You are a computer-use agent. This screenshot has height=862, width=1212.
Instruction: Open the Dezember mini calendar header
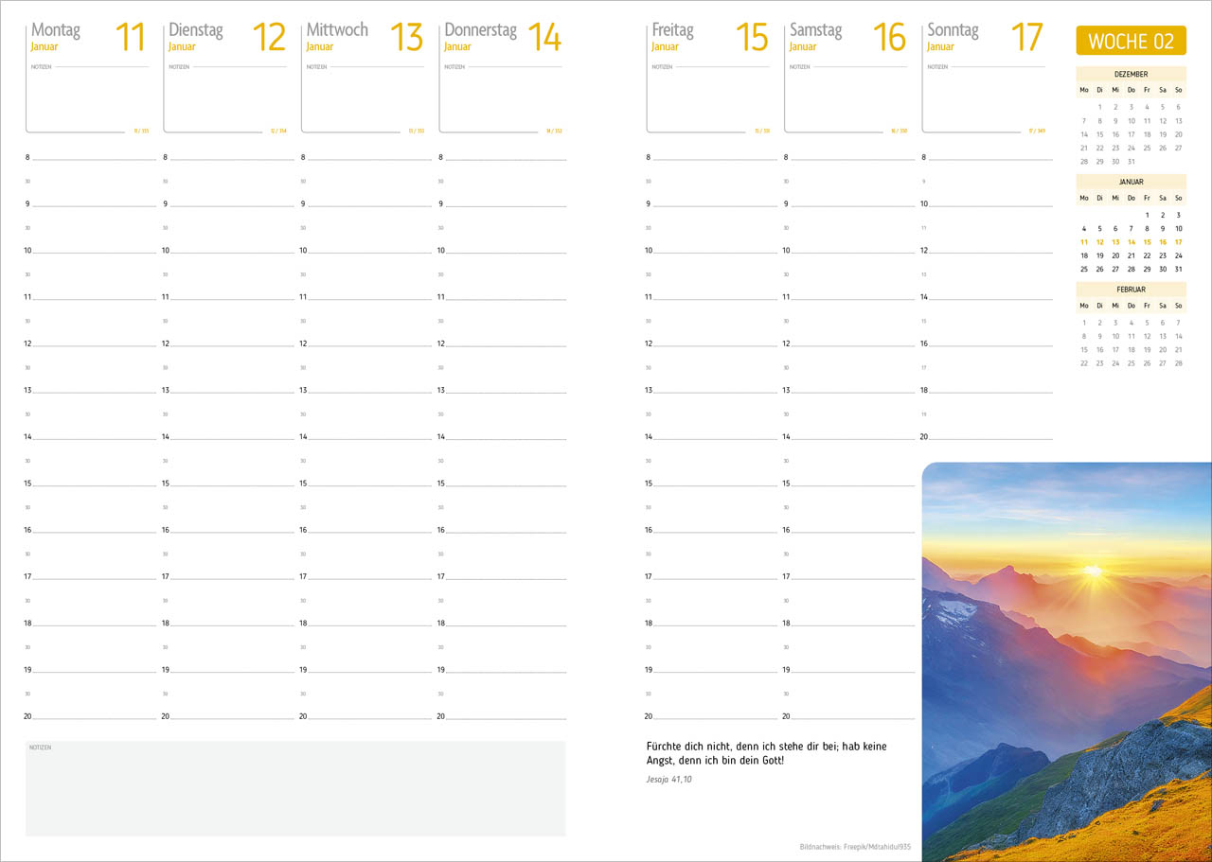click(1131, 74)
